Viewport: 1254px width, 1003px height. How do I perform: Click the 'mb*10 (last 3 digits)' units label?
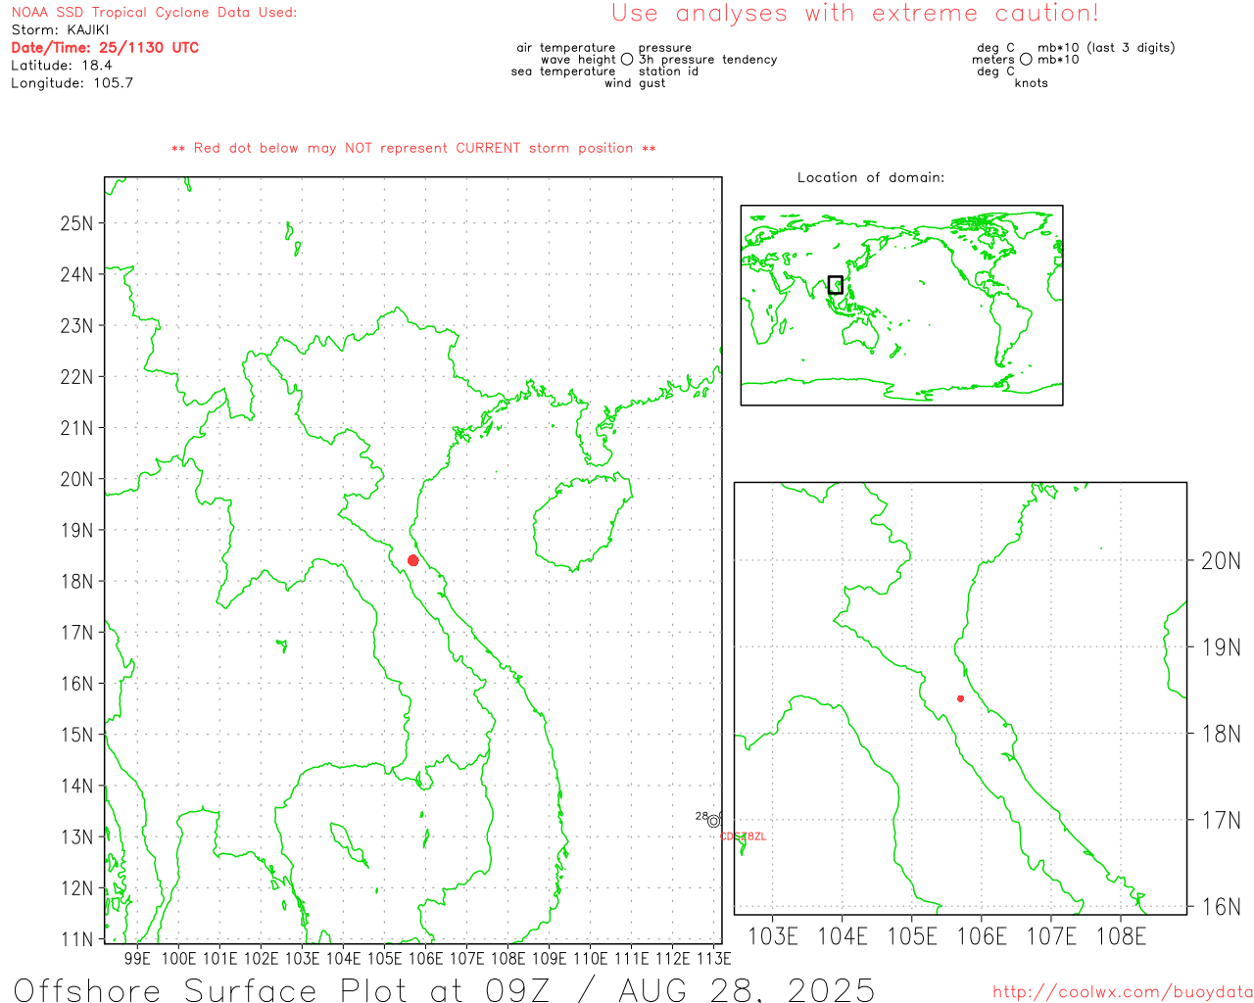point(1106,48)
